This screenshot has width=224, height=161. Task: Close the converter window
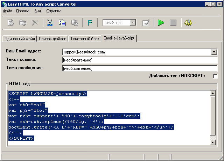219,4
